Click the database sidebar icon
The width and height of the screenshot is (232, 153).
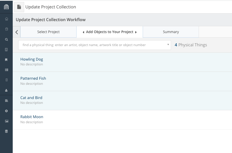coord(6,131)
